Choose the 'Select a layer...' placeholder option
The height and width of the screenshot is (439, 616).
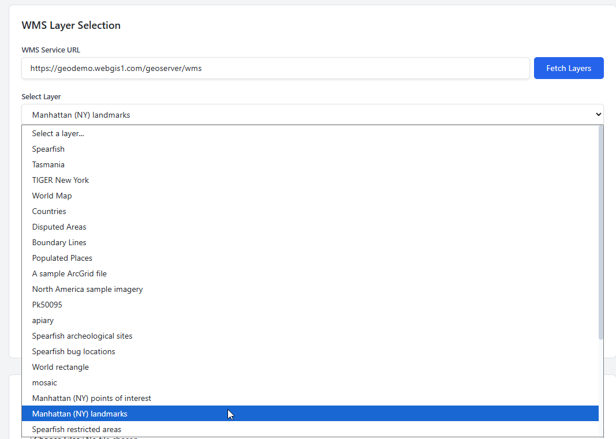pos(58,133)
